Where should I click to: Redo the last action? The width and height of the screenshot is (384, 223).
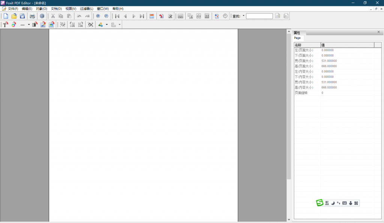87,16
